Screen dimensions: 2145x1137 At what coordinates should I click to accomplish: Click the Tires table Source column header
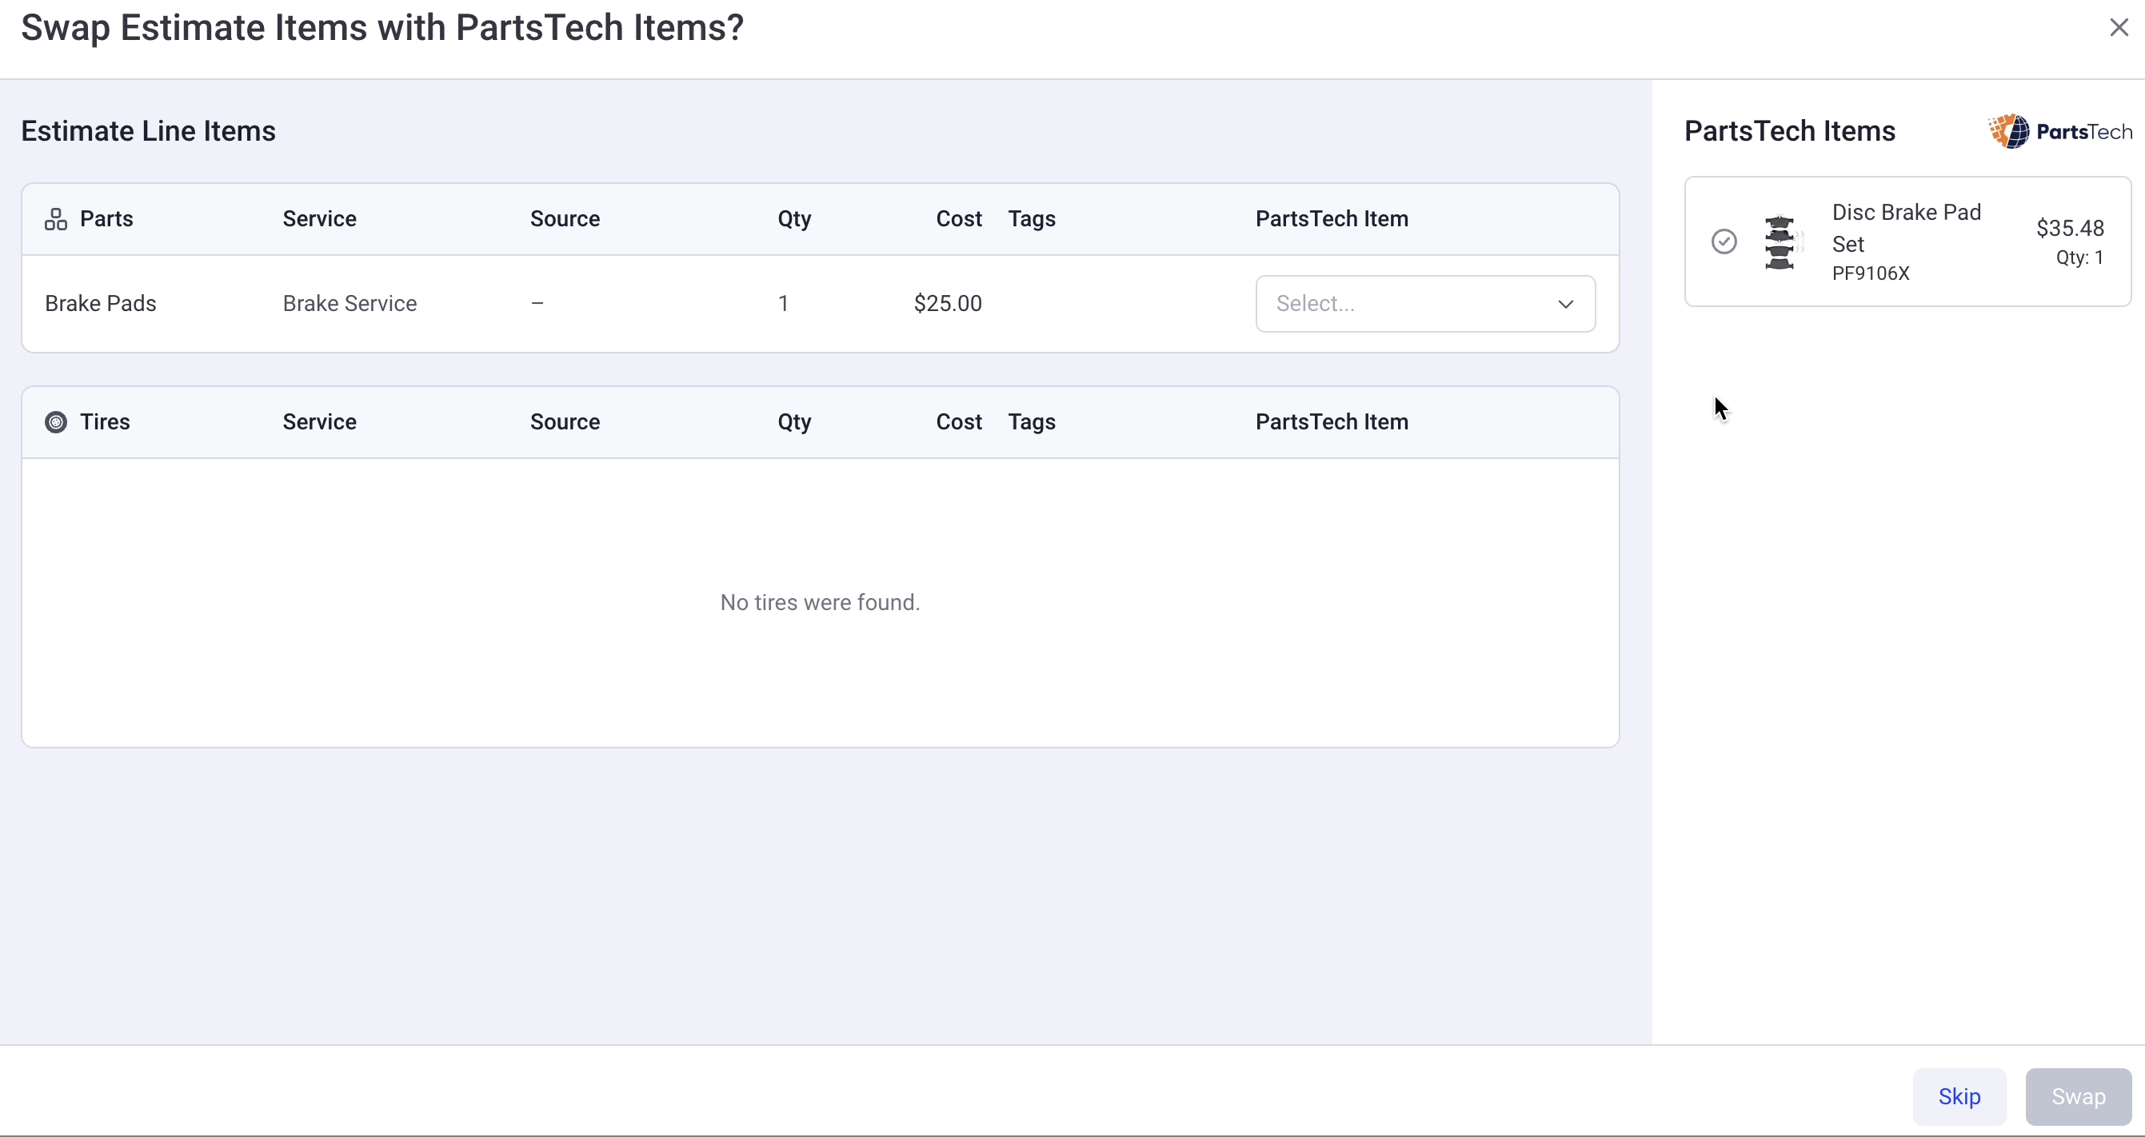click(565, 422)
